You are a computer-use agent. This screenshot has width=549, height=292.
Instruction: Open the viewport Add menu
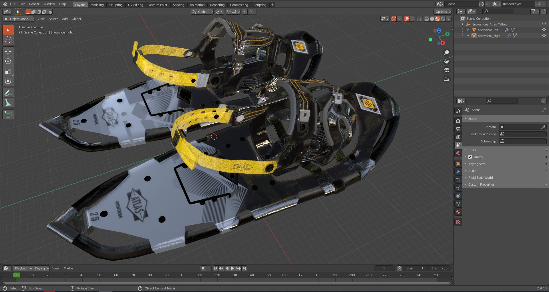pyautogui.click(x=65, y=19)
